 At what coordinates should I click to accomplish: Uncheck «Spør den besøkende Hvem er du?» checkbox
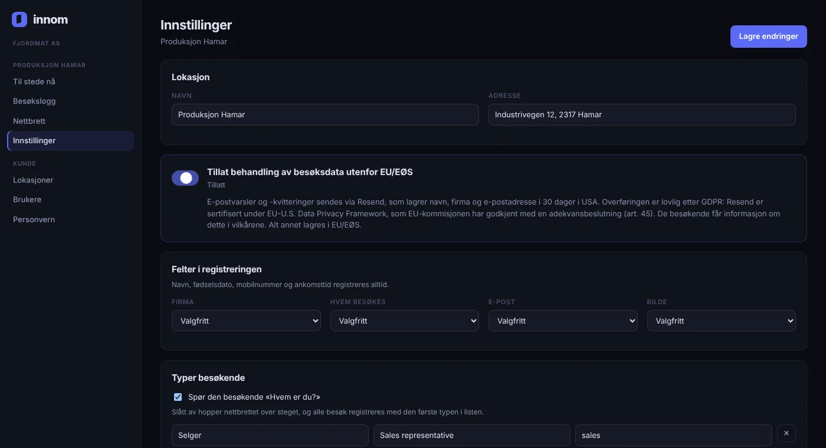(x=178, y=397)
